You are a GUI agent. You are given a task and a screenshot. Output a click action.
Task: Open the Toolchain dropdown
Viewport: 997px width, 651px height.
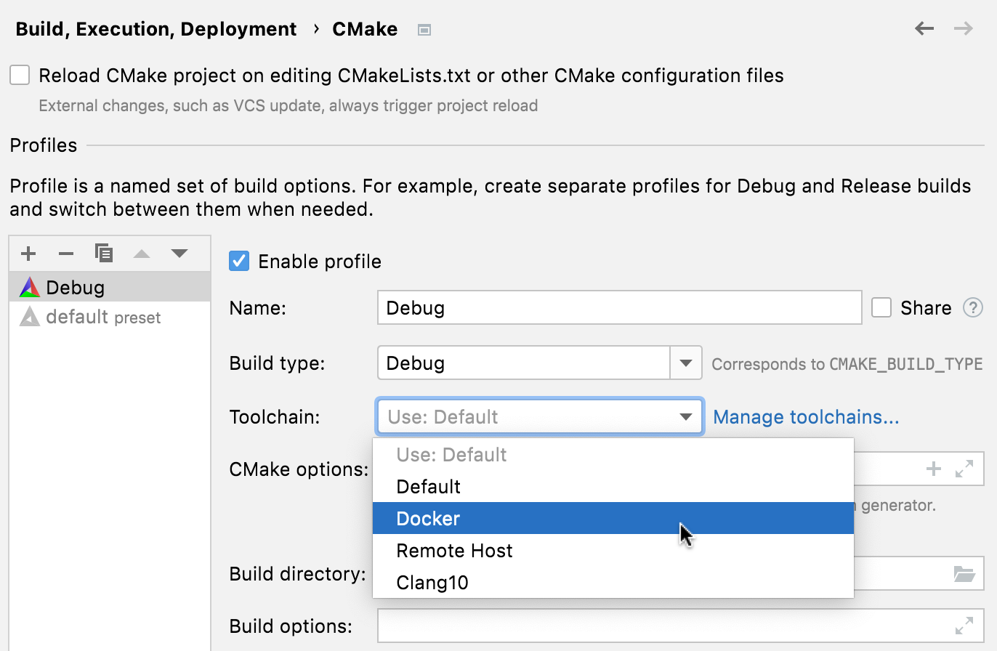[x=685, y=416]
